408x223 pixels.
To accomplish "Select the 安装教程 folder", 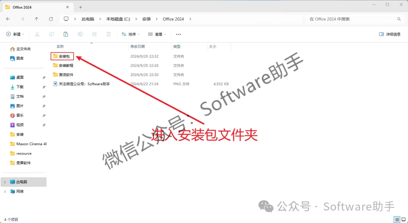I will pos(63,66).
